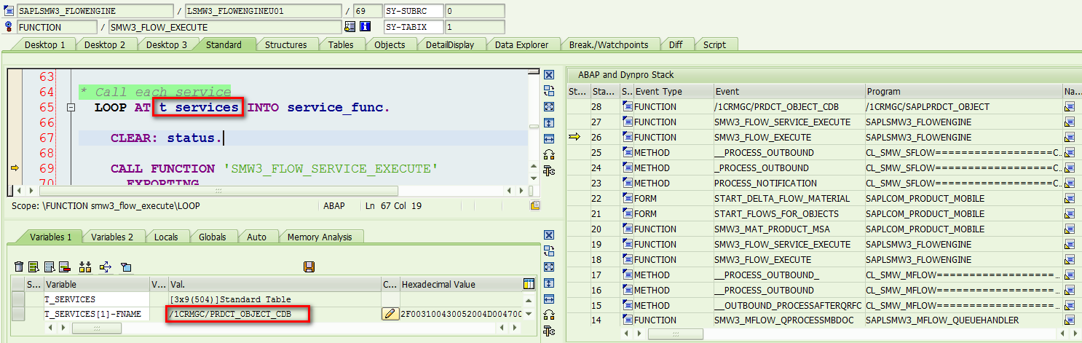1082x343 pixels.
Task: Maximize source code tool vertically
Action: click(550, 122)
